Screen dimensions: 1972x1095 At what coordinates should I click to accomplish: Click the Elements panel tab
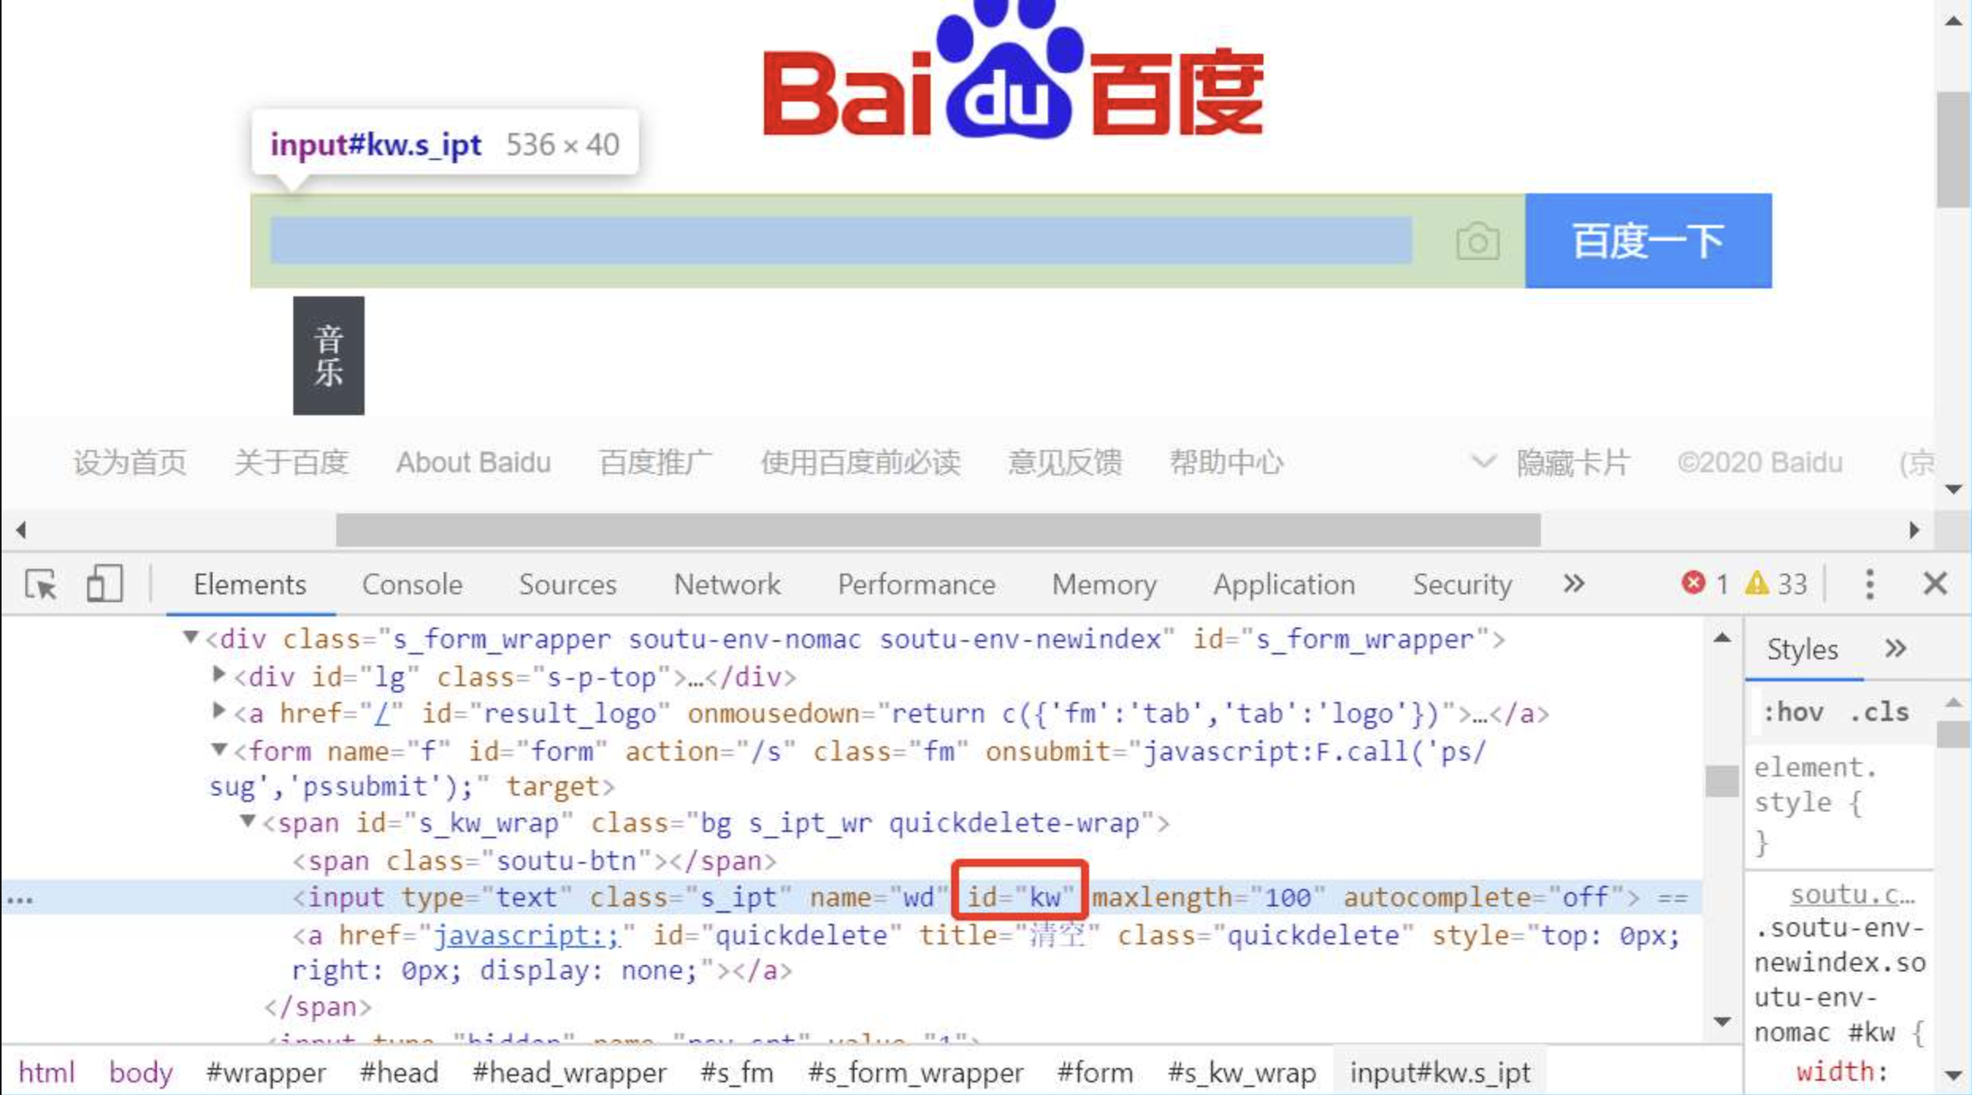pyautogui.click(x=248, y=584)
